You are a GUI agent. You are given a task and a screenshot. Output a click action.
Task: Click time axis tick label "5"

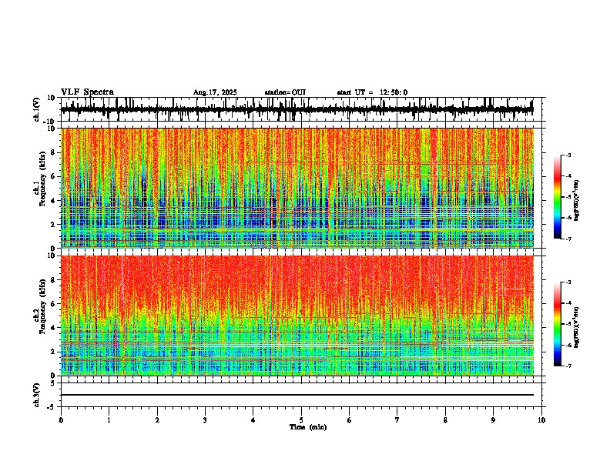301,420
